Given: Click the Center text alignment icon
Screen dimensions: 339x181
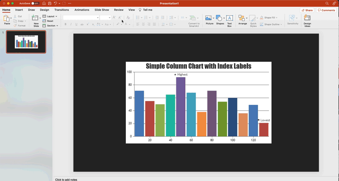Looking at the screenshot, I should click(143, 24).
